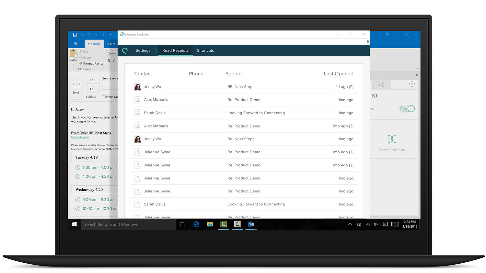Open the Insert ribbon tab
The image size is (486, 273).
pyautogui.click(x=111, y=44)
